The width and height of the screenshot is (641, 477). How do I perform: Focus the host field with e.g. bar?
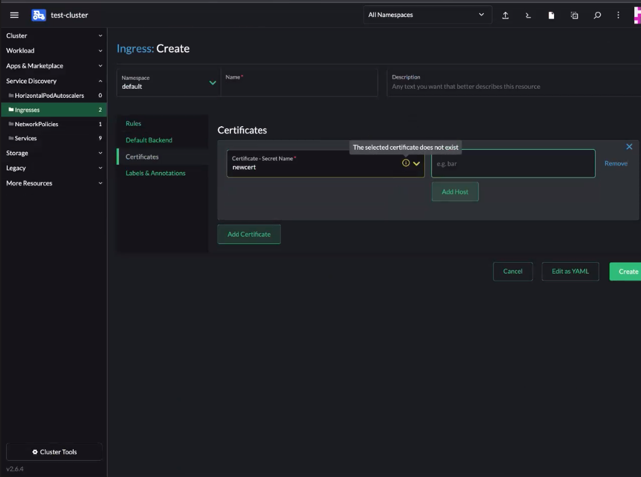tap(514, 164)
